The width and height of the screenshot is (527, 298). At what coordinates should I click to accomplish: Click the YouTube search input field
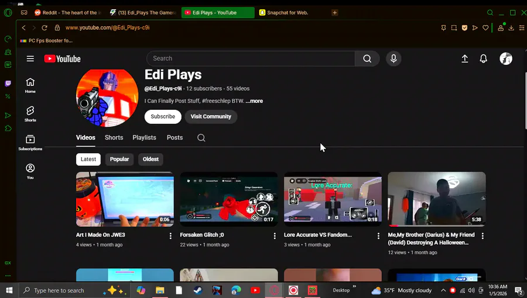(x=251, y=58)
